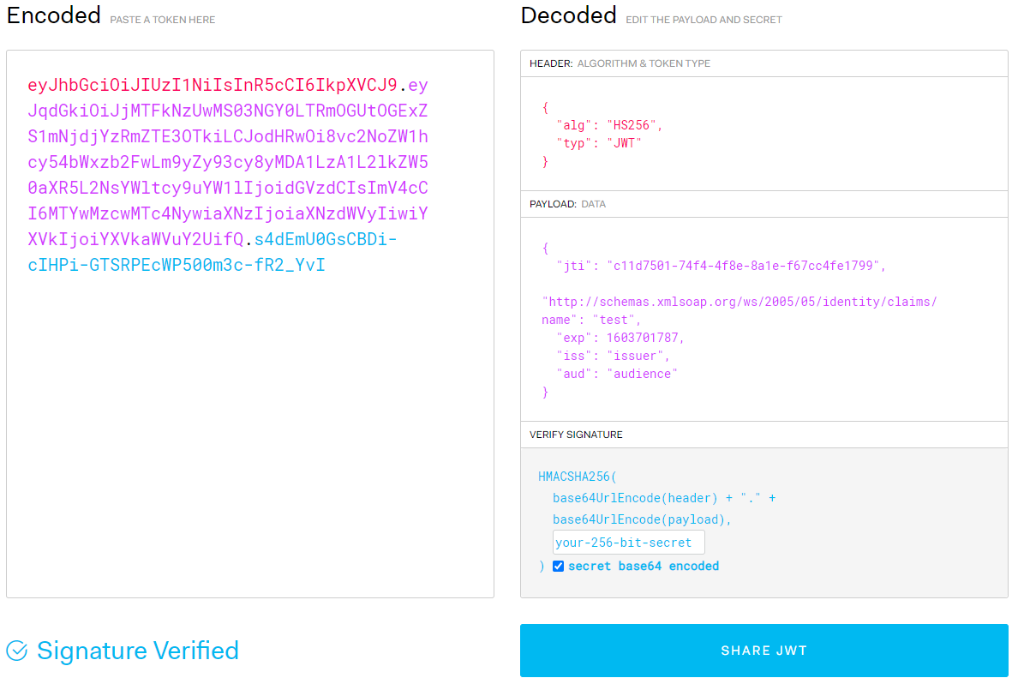Click the PAYLOAD: DATA section header
Viewport: 1012px width, 684px height.
(x=763, y=203)
